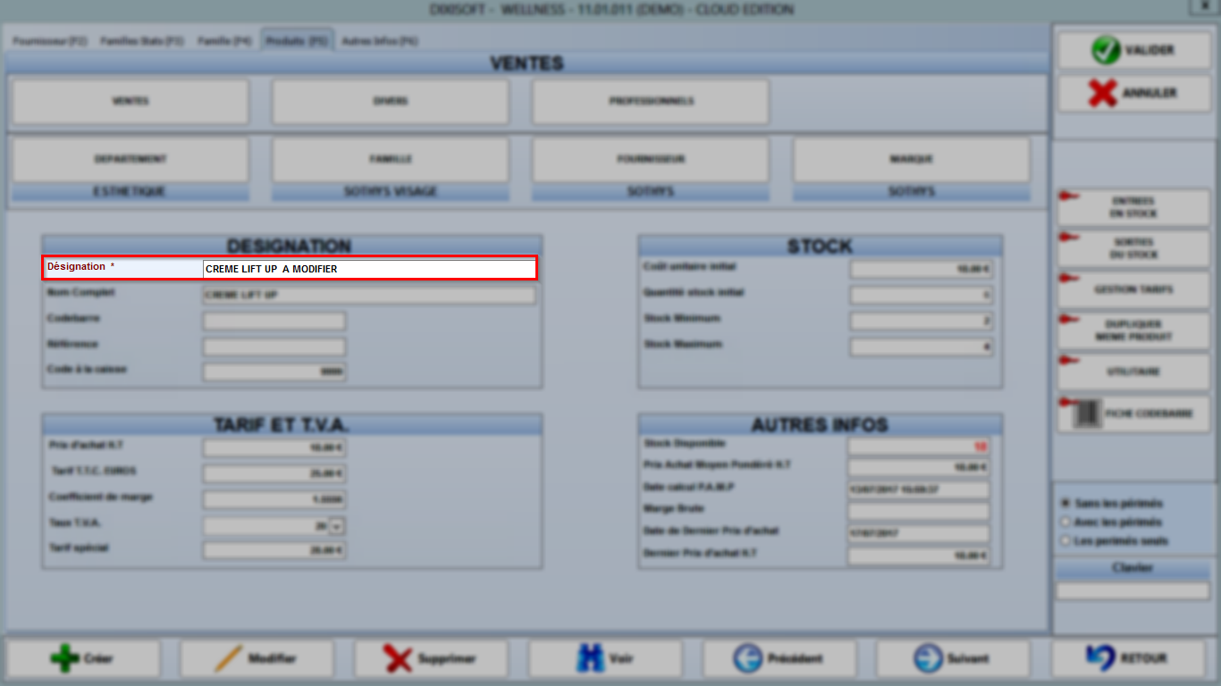The height and width of the screenshot is (686, 1221).
Task: Click the Désignation input field
Action: click(x=369, y=269)
